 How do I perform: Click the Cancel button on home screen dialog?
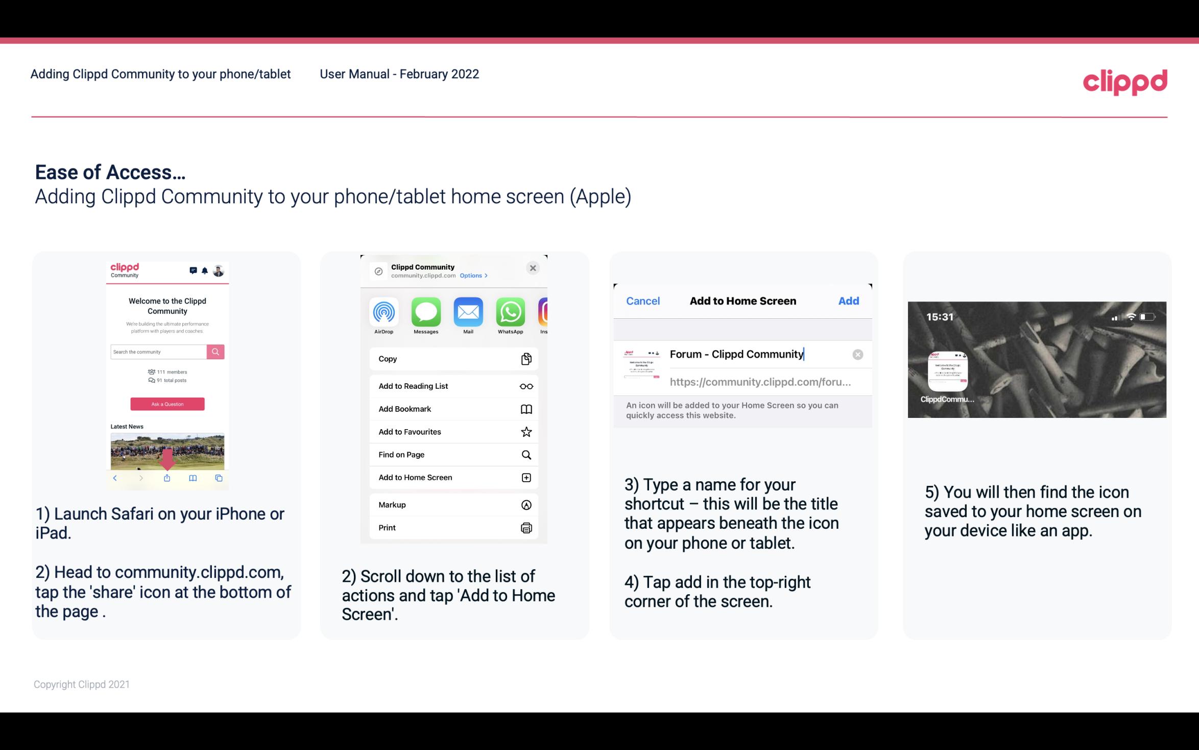(x=643, y=301)
